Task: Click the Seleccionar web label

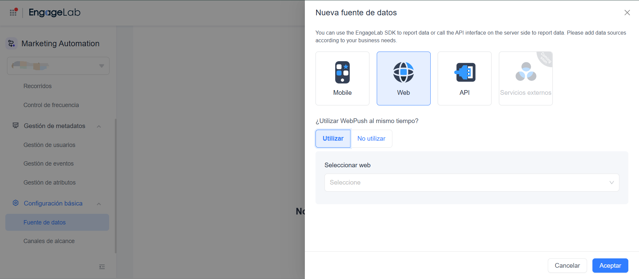Action: 347,165
